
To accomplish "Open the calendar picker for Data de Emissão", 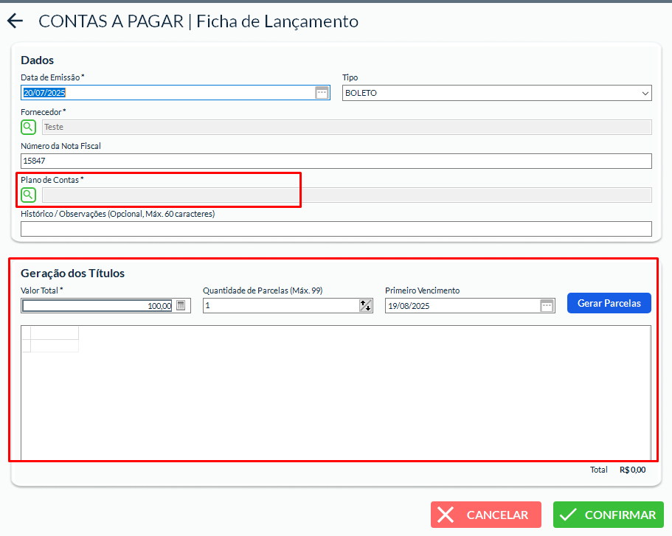I will pyautogui.click(x=322, y=93).
